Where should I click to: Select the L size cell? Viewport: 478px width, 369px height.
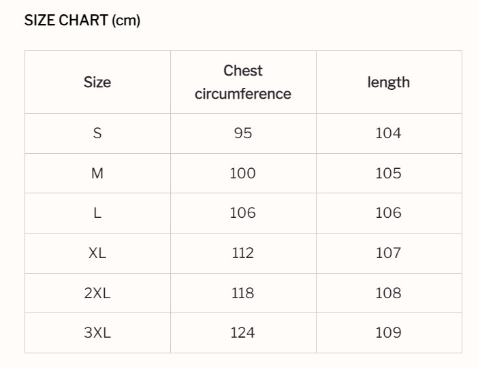point(97,212)
